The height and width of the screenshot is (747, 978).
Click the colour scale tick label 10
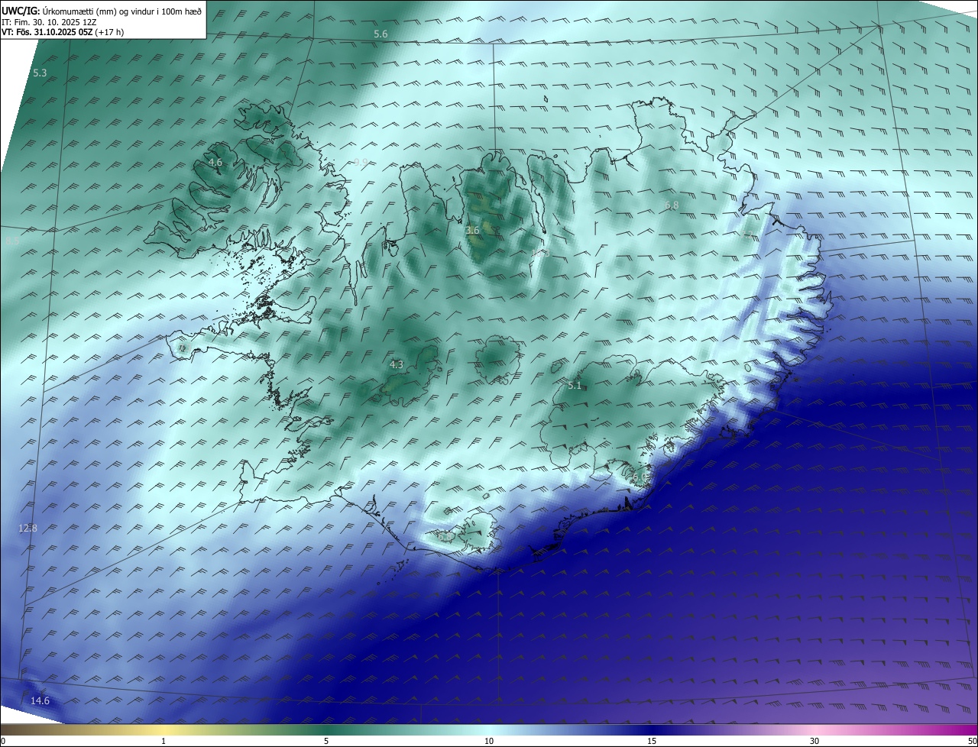coord(489,741)
